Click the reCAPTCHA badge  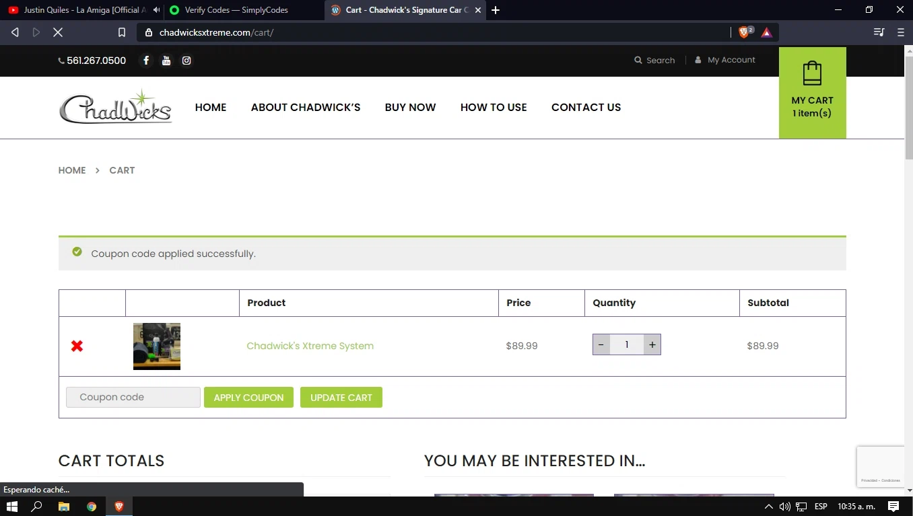(881, 467)
